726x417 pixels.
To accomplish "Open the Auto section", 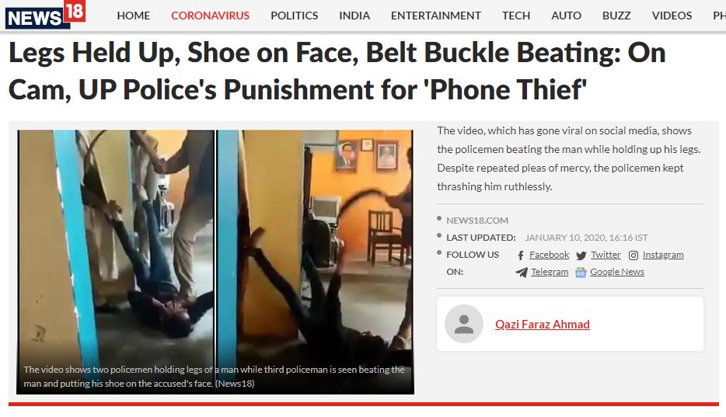I will (x=566, y=16).
